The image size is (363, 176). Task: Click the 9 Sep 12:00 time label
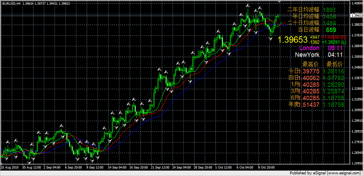pos(95,168)
